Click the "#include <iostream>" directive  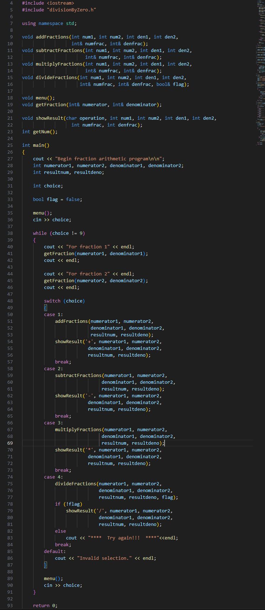(x=48, y=3)
